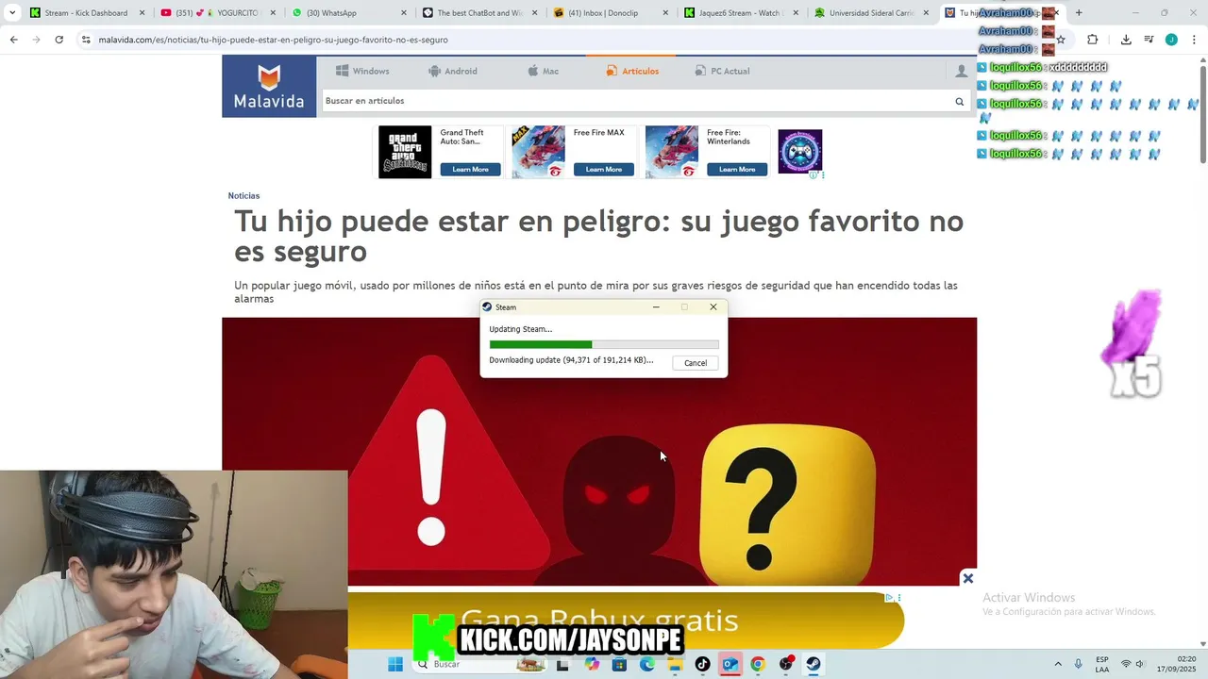The width and height of the screenshot is (1208, 679).
Task: Open the Windows section in Malavida nav
Action: click(x=363, y=71)
